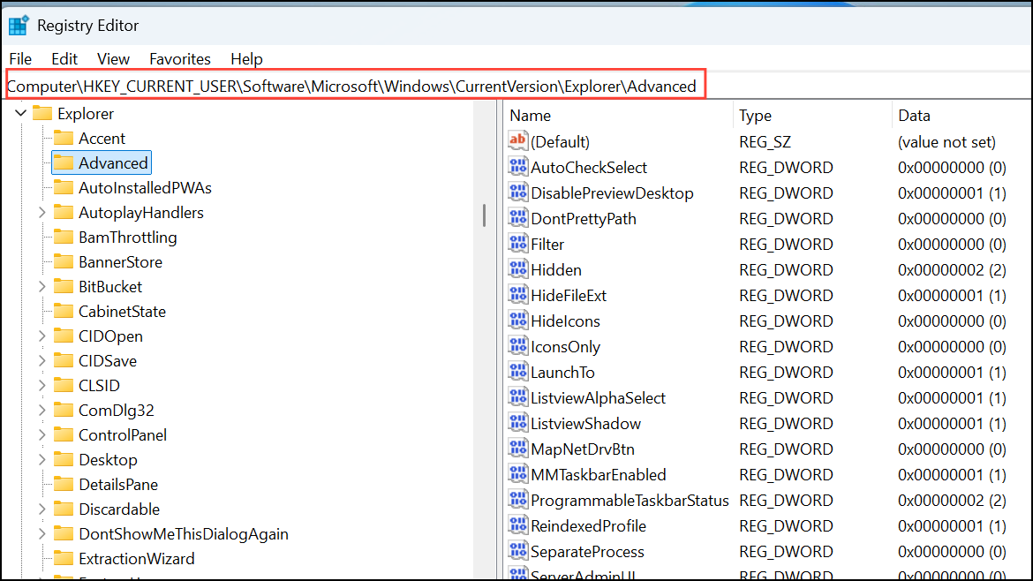
Task: Click the ListviewAlphaSelect DWORD icon
Action: pos(517,397)
